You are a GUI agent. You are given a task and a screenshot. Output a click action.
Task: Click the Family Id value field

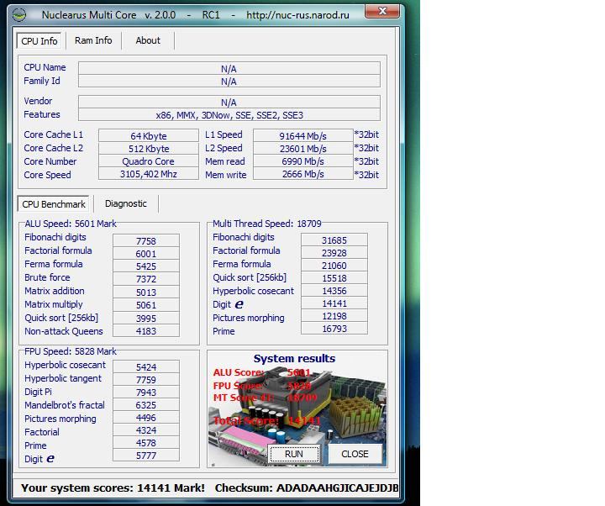[x=229, y=81]
